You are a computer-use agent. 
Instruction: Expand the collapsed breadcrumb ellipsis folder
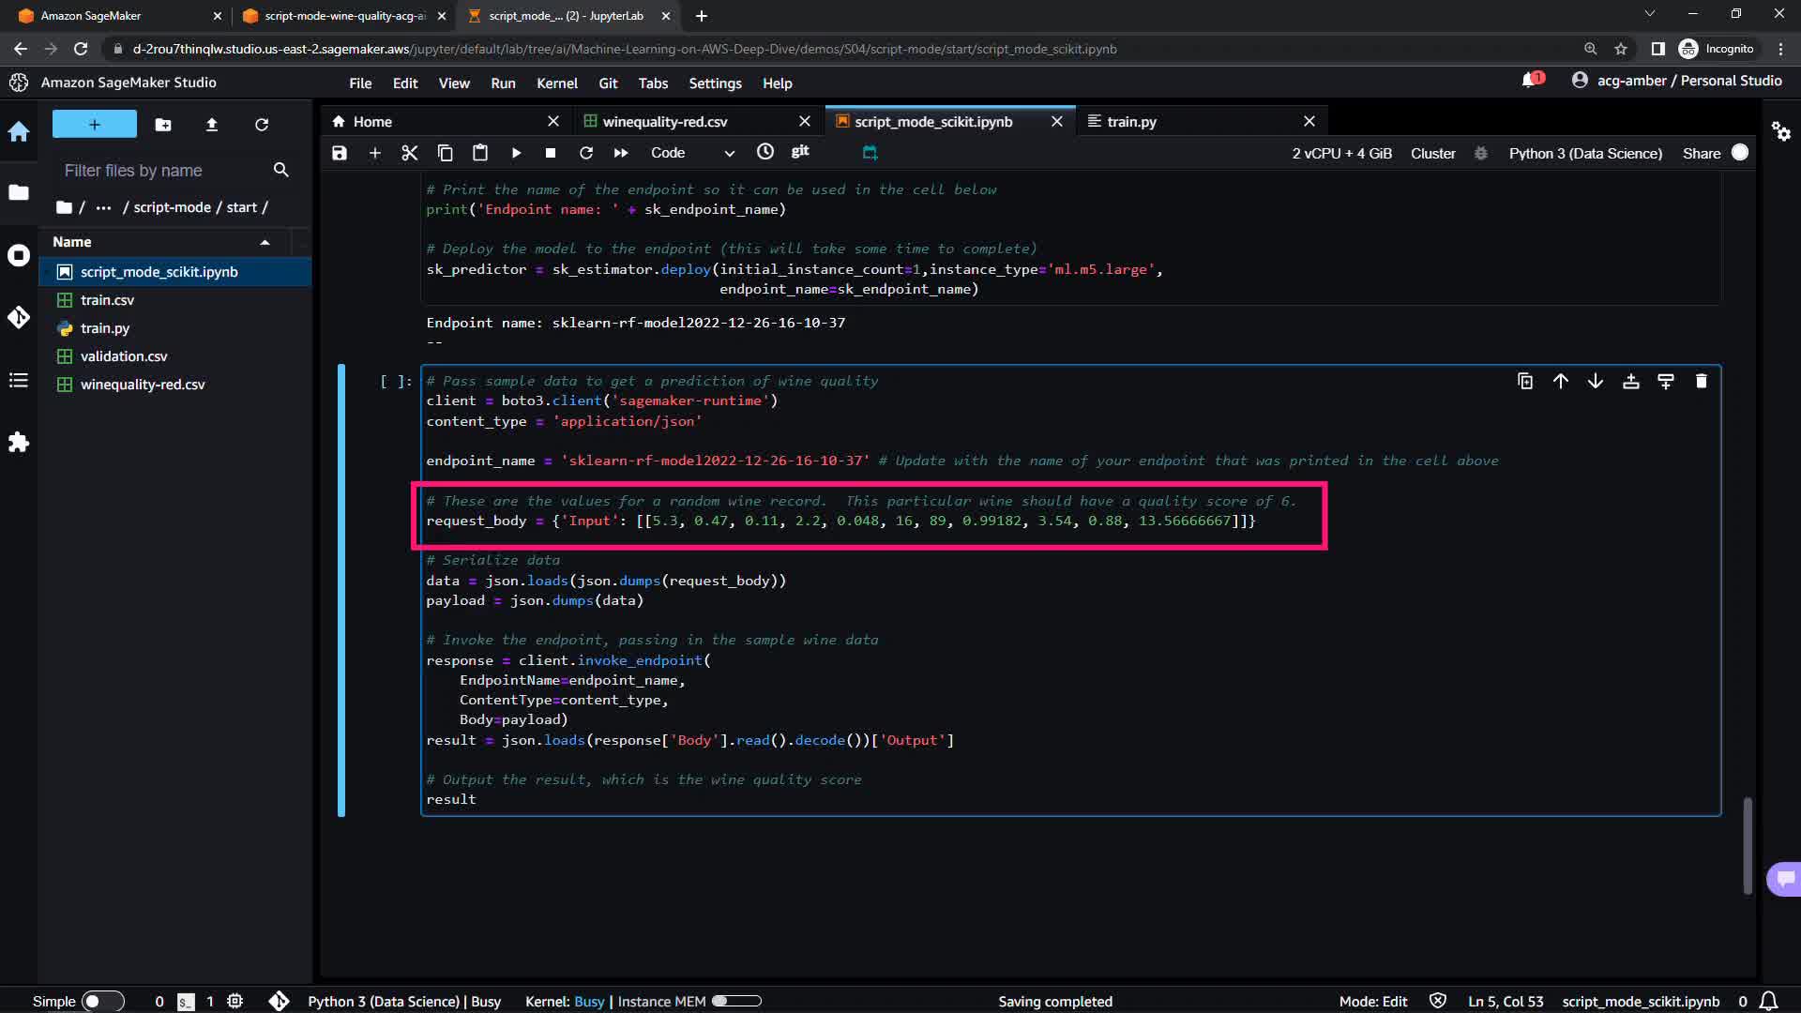[x=103, y=207]
